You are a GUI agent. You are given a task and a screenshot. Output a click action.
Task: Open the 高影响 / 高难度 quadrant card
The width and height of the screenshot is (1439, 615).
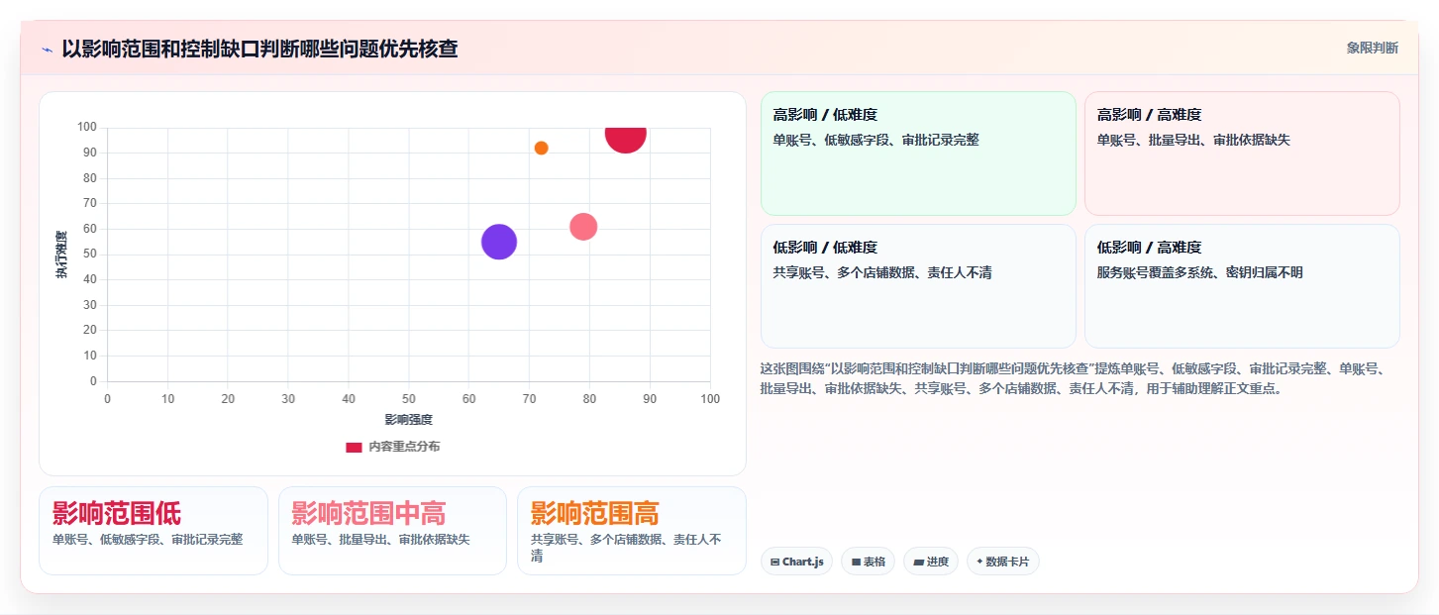pyautogui.click(x=1242, y=154)
